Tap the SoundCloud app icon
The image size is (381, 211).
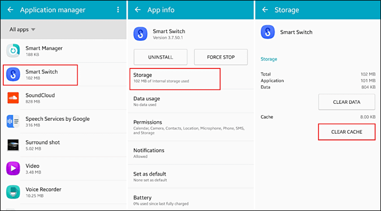[x=13, y=98]
